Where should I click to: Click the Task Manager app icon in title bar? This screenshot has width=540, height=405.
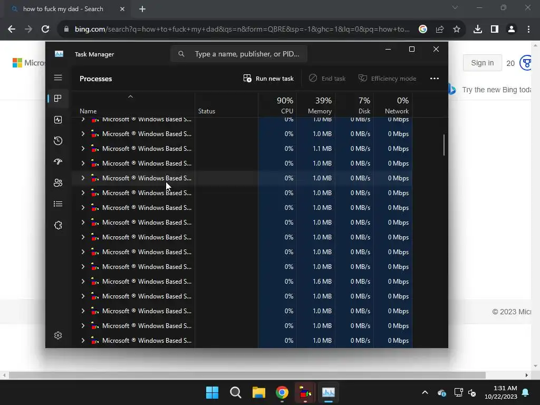59,54
